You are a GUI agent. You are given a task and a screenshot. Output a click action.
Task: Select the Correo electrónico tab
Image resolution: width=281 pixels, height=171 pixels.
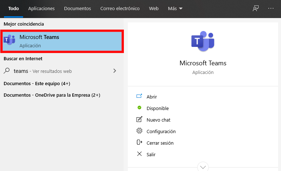(x=120, y=9)
